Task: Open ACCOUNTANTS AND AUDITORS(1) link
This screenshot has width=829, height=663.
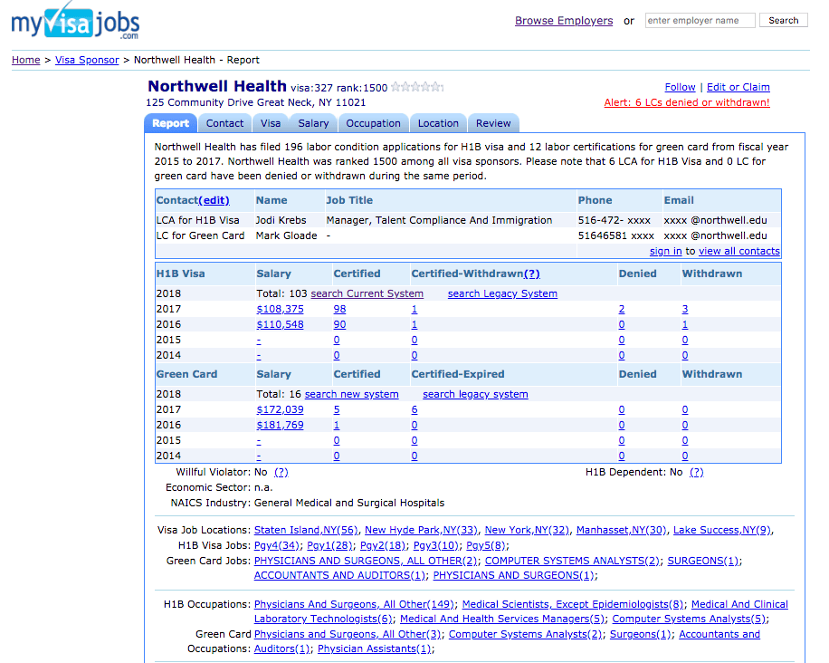Action: click(x=340, y=575)
